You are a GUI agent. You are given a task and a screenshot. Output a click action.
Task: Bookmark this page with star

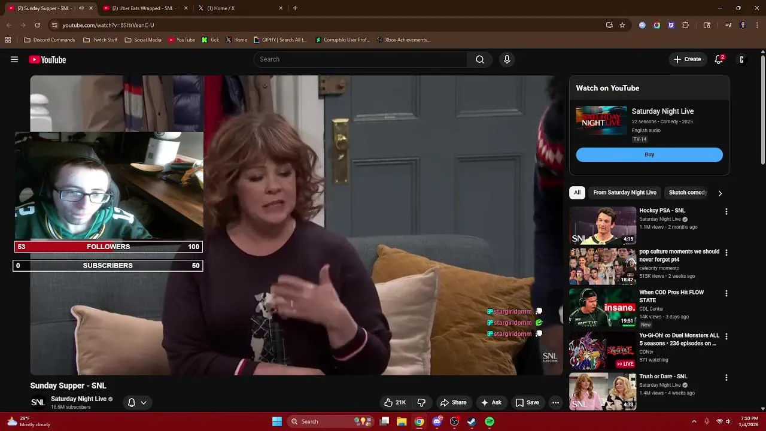coord(622,25)
